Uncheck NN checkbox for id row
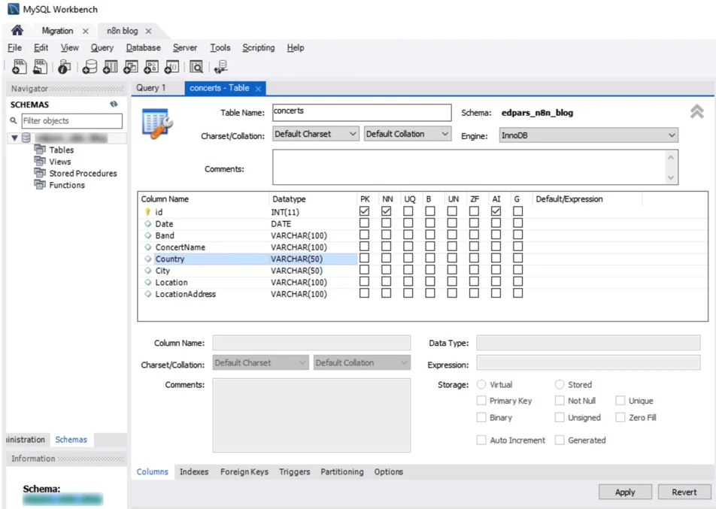 387,211
